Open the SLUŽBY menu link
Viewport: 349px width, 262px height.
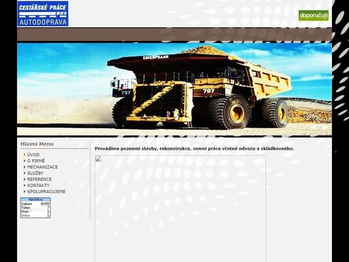pyautogui.click(x=35, y=173)
